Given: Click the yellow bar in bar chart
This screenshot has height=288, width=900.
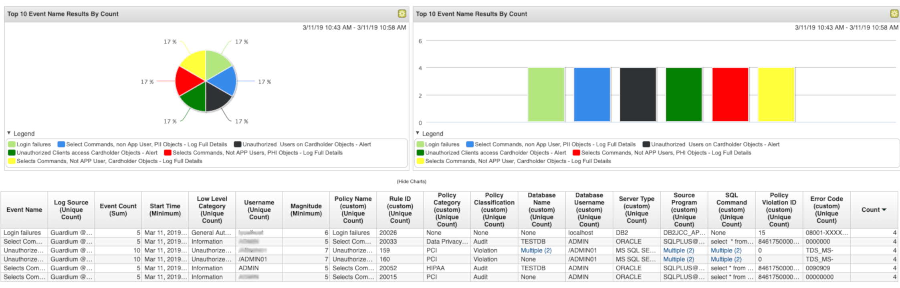Looking at the screenshot, I should pos(777,94).
